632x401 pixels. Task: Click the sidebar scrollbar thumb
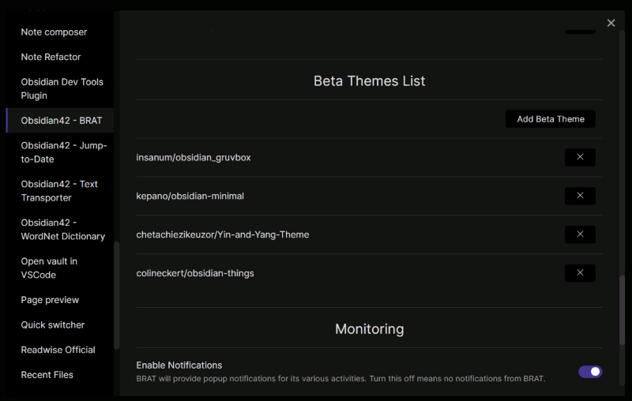(x=116, y=295)
